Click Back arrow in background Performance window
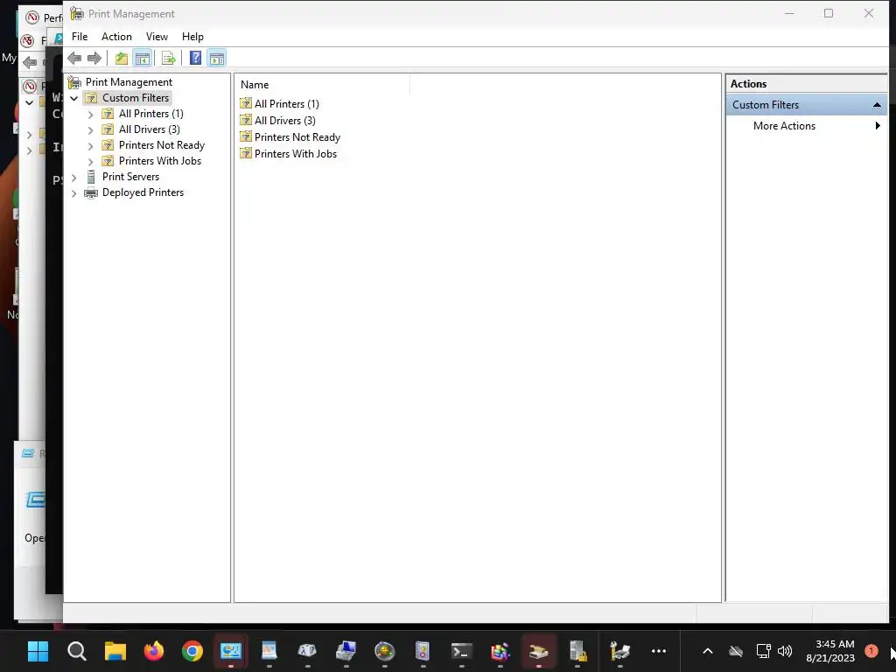This screenshot has width=896, height=672. pyautogui.click(x=31, y=62)
